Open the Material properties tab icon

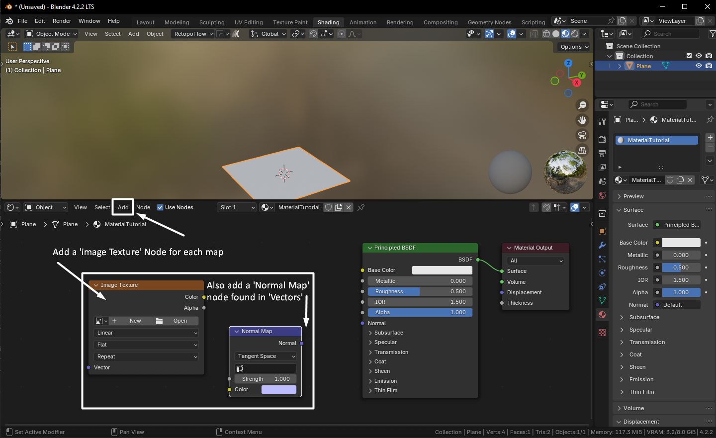click(x=602, y=315)
